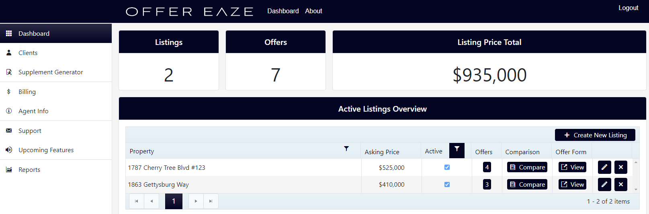
Task: Go to the next page arrow
Action: pyautogui.click(x=196, y=201)
